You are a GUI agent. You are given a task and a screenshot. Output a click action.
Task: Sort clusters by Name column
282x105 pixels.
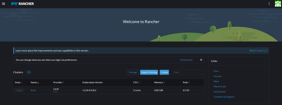tap(35, 83)
